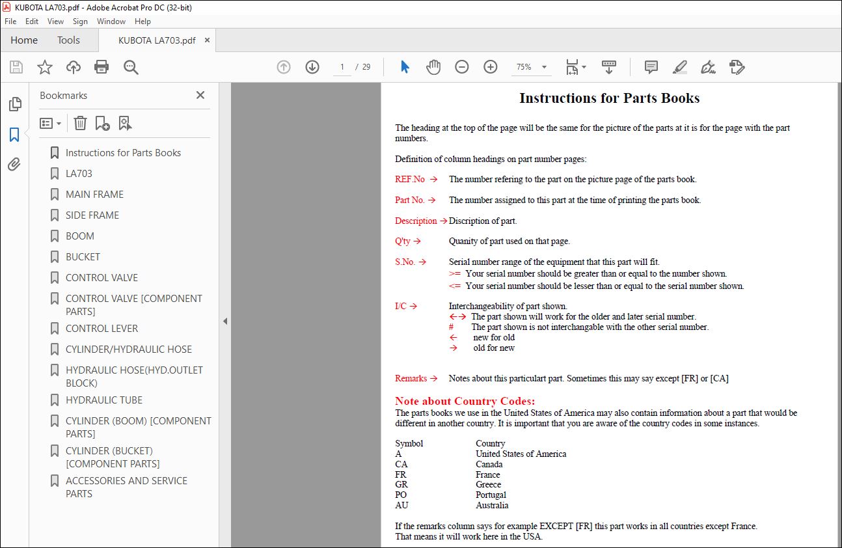Open the Window menu
The width and height of the screenshot is (842, 548).
click(111, 21)
